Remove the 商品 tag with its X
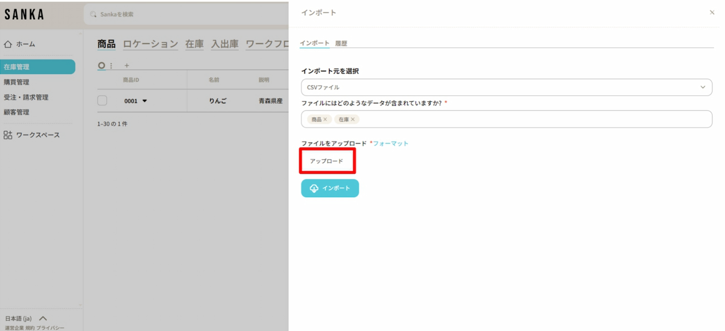Screen dimensions: 725x331 pyautogui.click(x=325, y=120)
